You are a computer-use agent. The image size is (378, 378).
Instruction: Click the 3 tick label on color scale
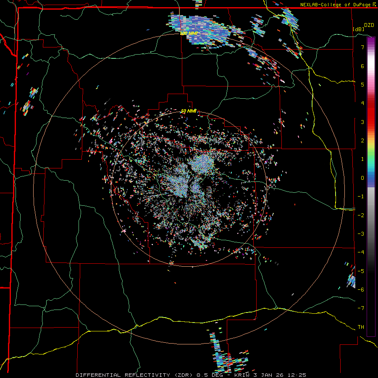coord(362,122)
